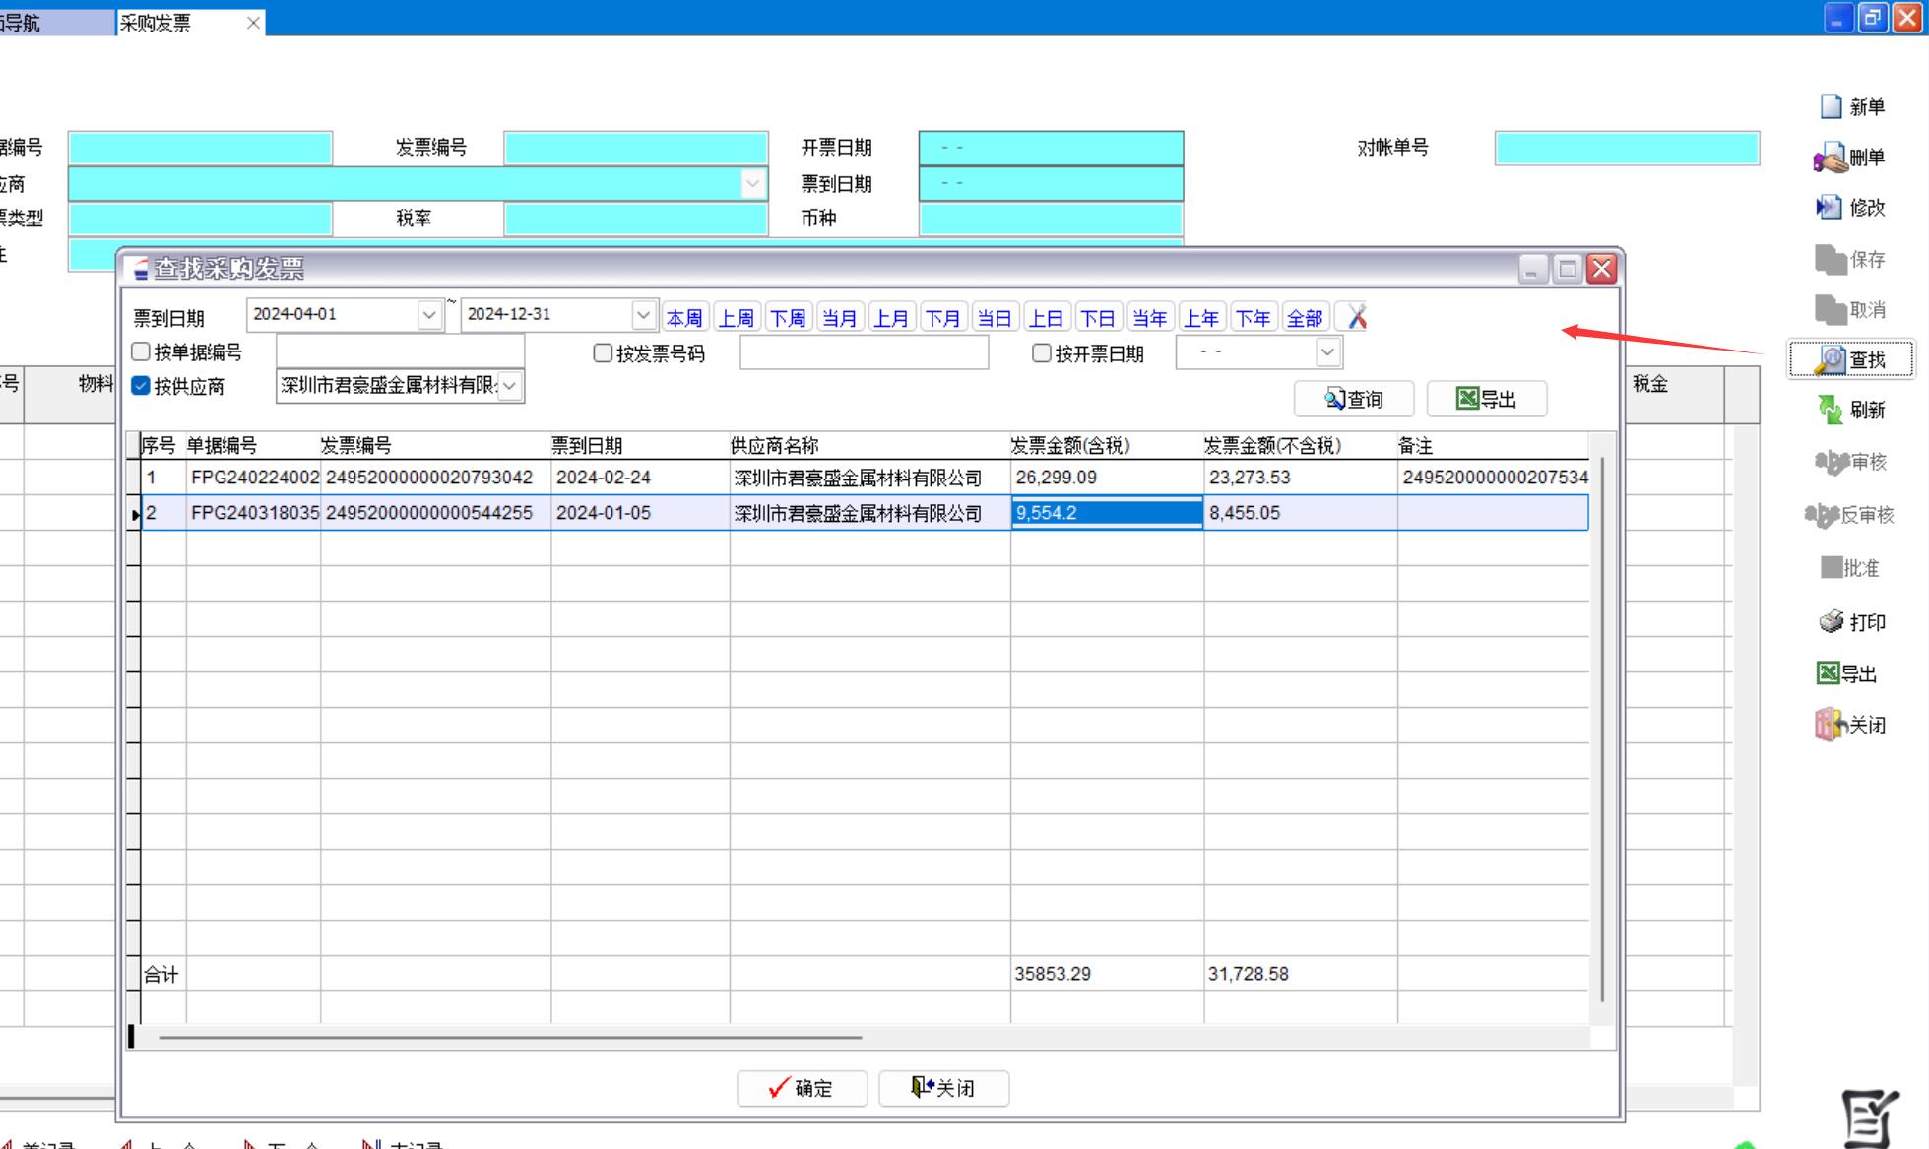
Task: Click the 打印 printer icon
Action: click(1831, 622)
